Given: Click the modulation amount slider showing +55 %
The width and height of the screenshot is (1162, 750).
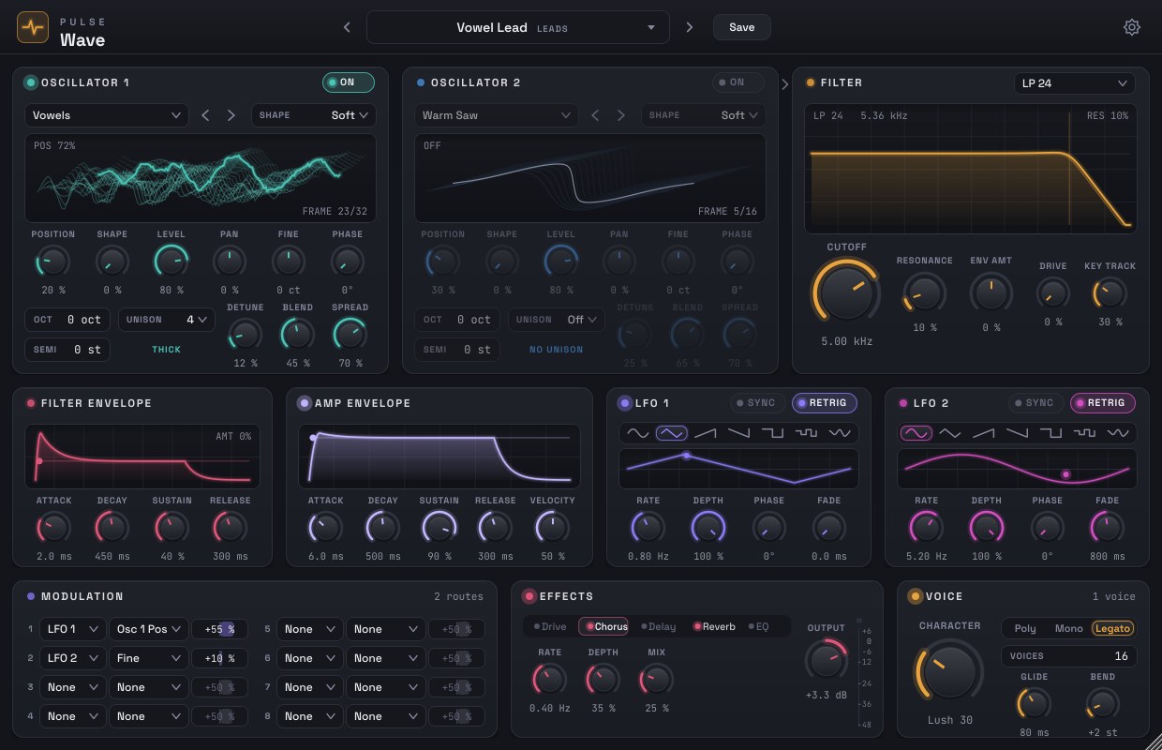Looking at the screenshot, I should click(221, 629).
